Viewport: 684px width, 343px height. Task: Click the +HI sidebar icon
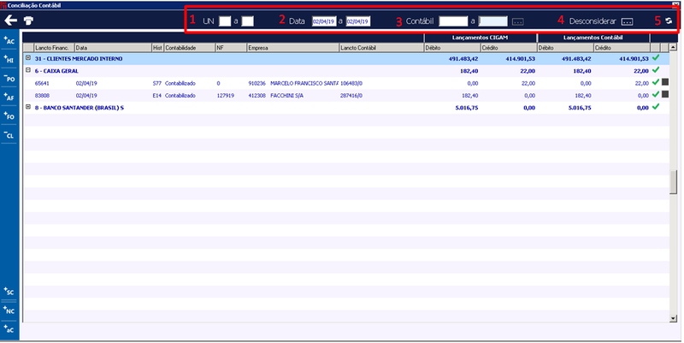click(9, 60)
